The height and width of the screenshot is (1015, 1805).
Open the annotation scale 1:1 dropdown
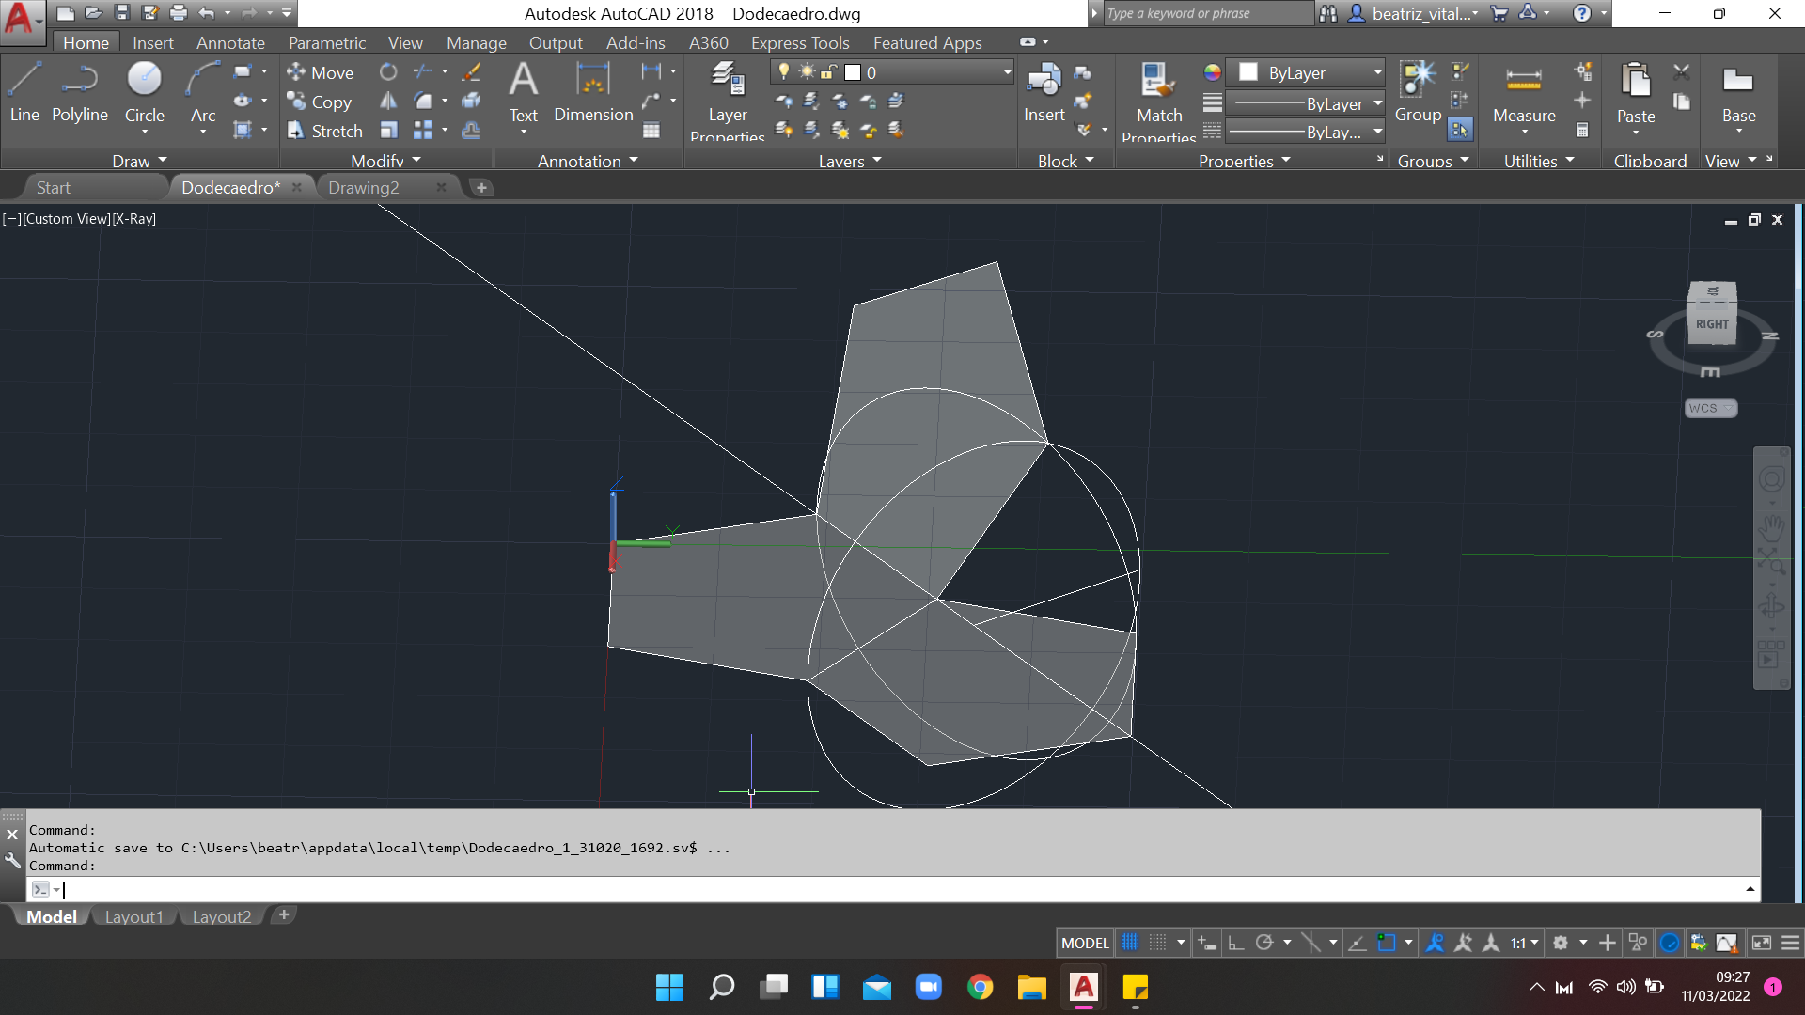click(1524, 943)
